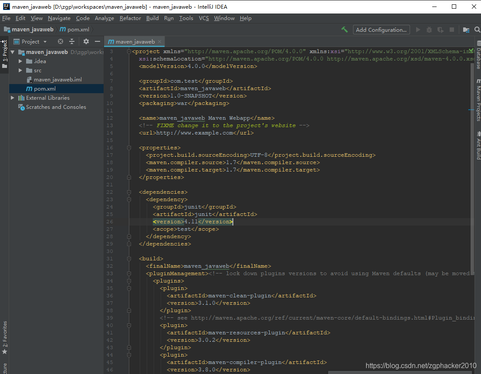This screenshot has width=481, height=374.
Task: Open Project panel settings gear icon
Action: click(x=86, y=41)
